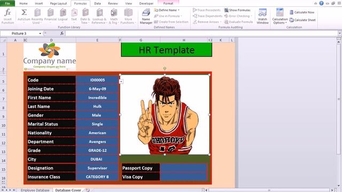Select the Database Cover sheet tab
Viewport: 342px width, 192px height.
pos(68,190)
